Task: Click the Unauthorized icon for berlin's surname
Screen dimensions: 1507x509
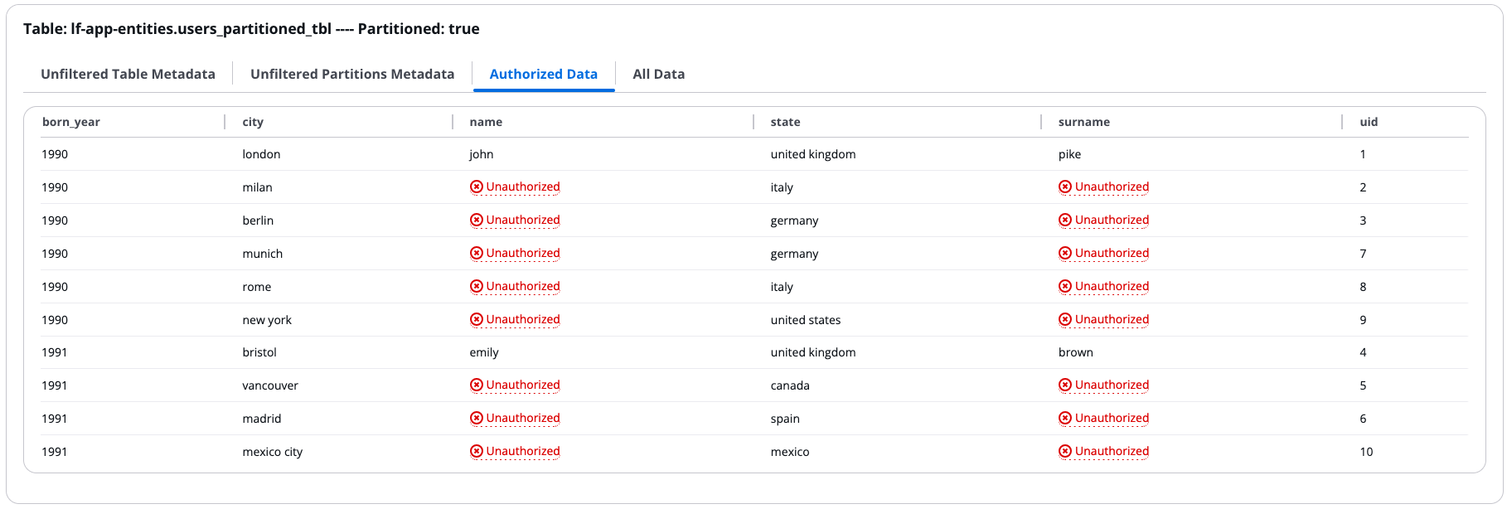Action: (x=1065, y=220)
